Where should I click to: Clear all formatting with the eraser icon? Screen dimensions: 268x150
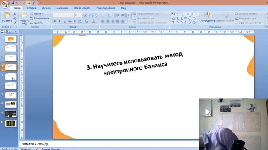[x=96, y=15]
